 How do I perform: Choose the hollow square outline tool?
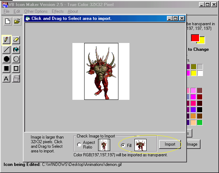click(x=16, y=69)
